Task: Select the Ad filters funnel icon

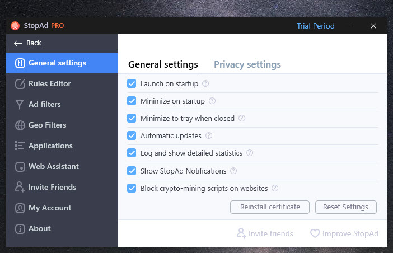Action: pyautogui.click(x=20, y=105)
